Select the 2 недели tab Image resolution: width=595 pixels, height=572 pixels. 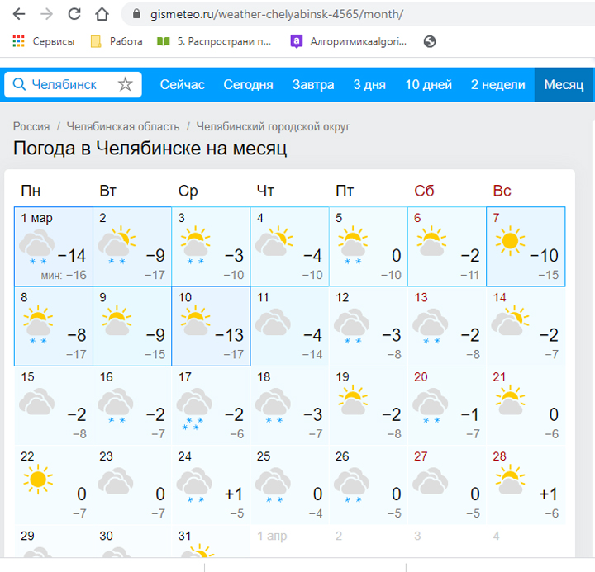pos(497,84)
